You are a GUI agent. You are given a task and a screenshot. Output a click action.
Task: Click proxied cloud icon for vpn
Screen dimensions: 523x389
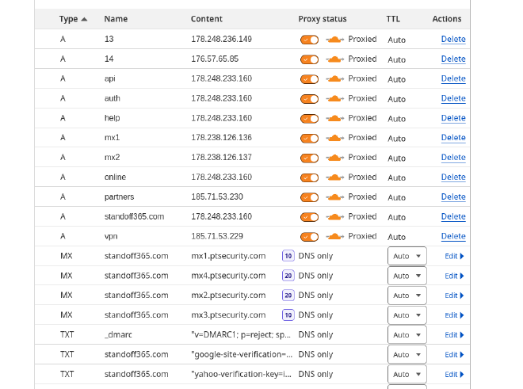[335, 237]
